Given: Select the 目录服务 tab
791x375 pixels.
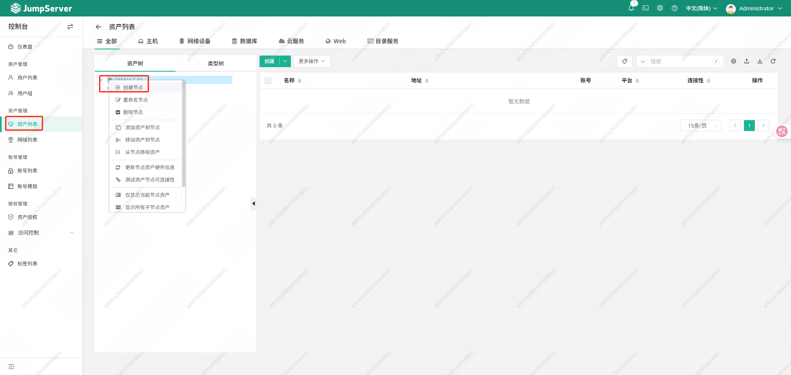Looking at the screenshot, I should click(383, 41).
